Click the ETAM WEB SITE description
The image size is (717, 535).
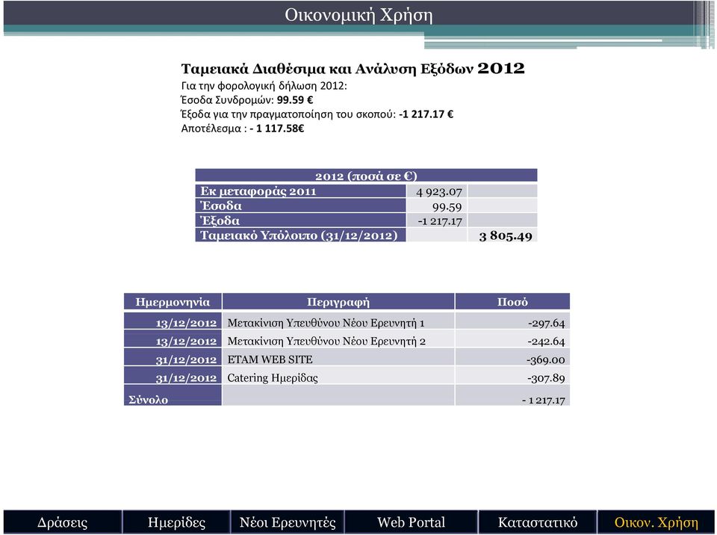(x=270, y=359)
